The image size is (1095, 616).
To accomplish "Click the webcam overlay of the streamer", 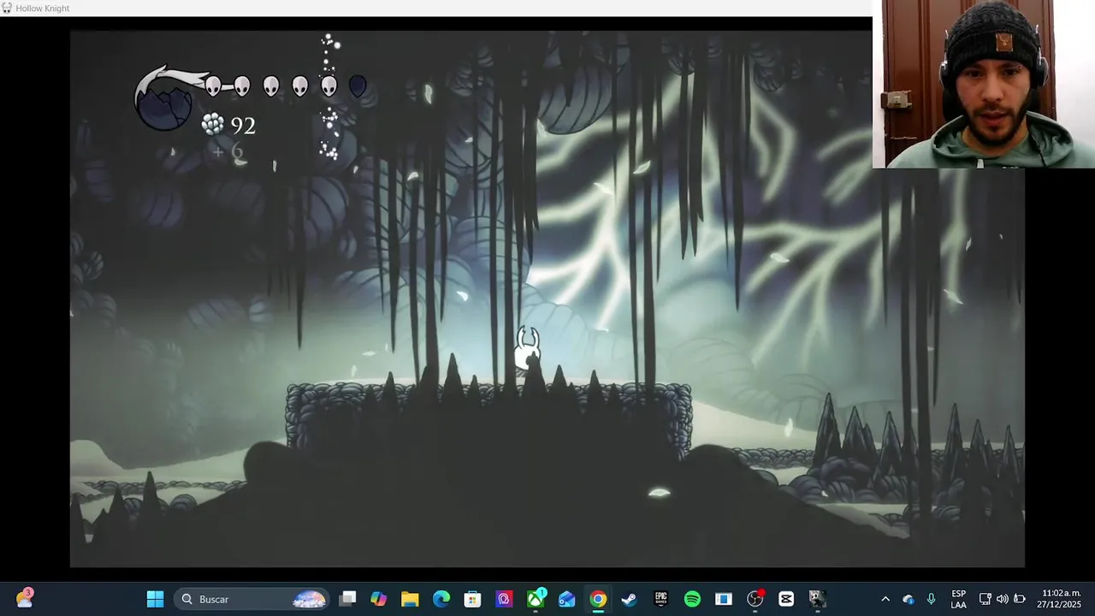I will click(984, 84).
